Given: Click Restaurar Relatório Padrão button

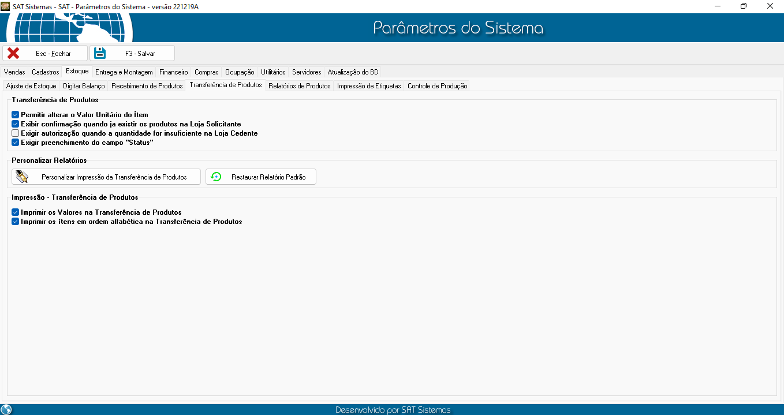Looking at the screenshot, I should (261, 177).
